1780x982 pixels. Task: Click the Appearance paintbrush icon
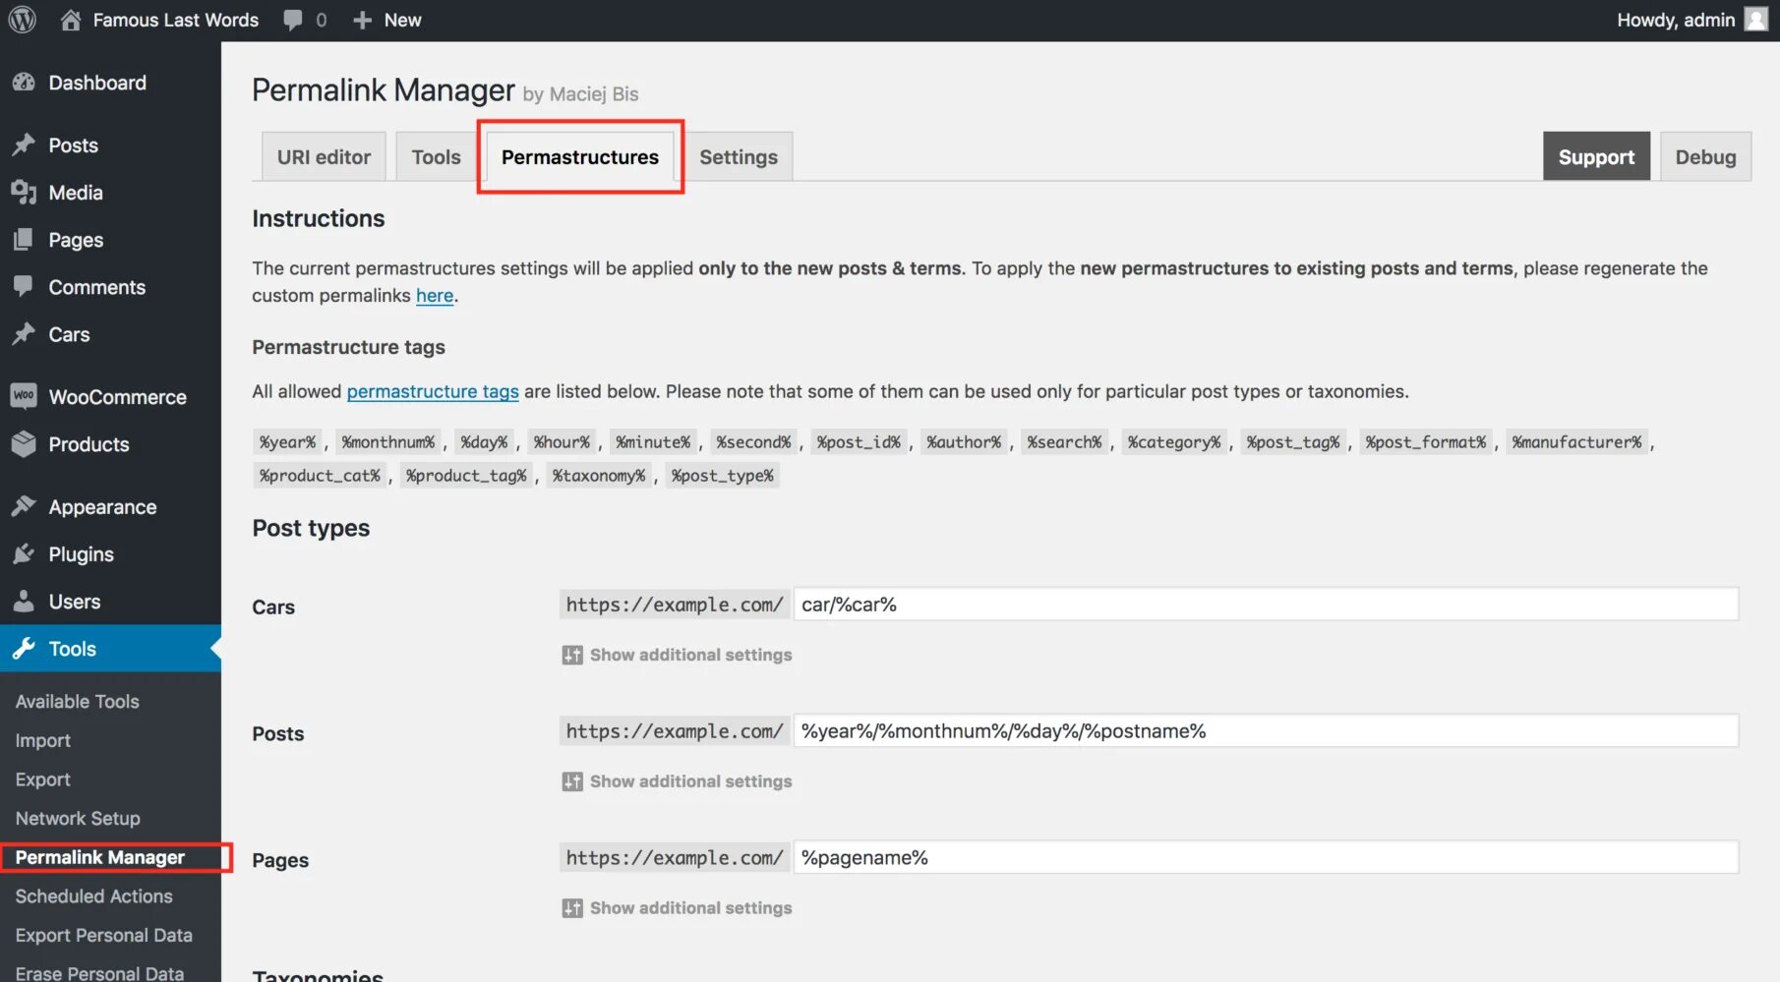point(24,507)
